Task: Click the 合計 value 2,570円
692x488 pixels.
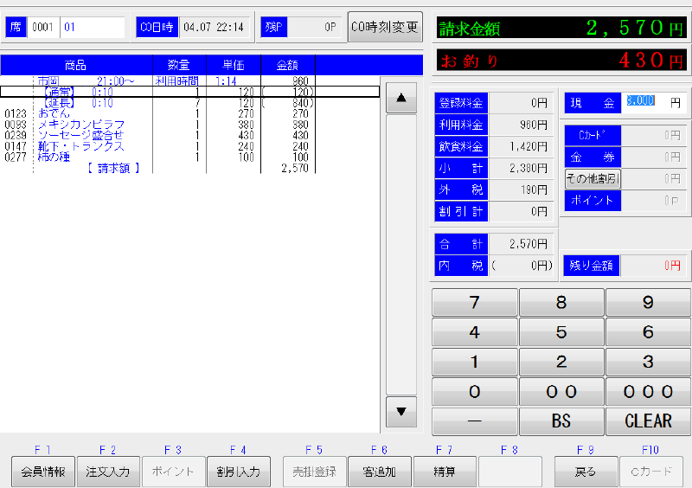Action: pos(520,244)
